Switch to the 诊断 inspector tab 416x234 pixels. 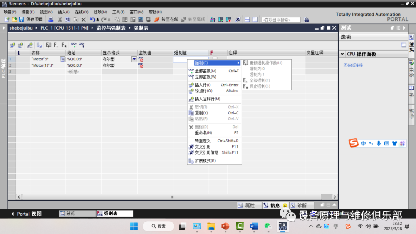pyautogui.click(x=302, y=205)
